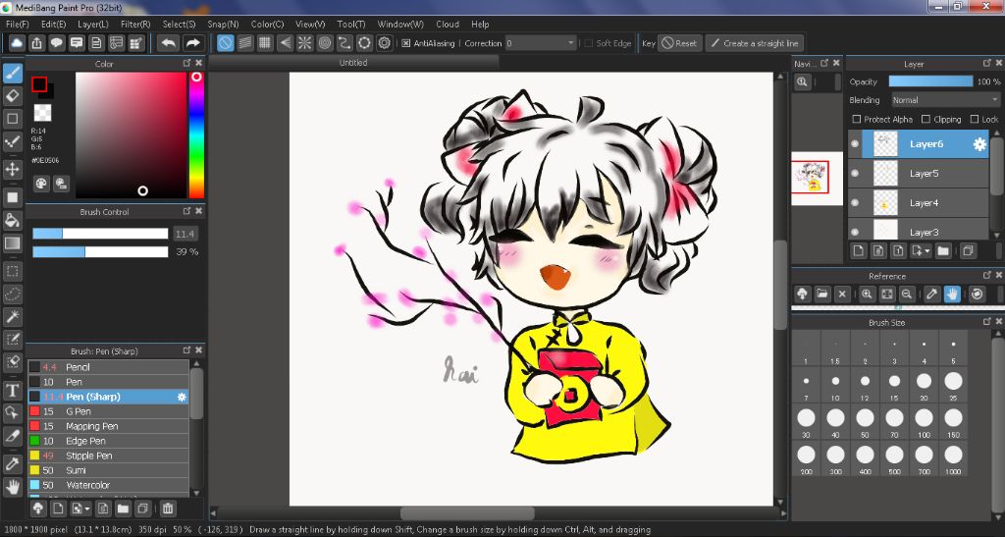The width and height of the screenshot is (1005, 537).
Task: Click the Reset button
Action: coord(679,43)
